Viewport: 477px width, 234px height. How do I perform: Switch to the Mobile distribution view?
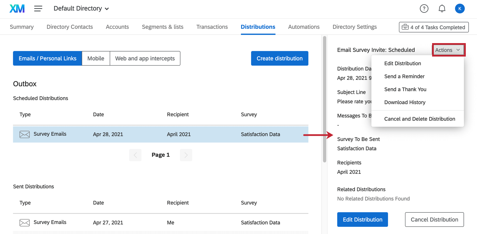(96, 59)
